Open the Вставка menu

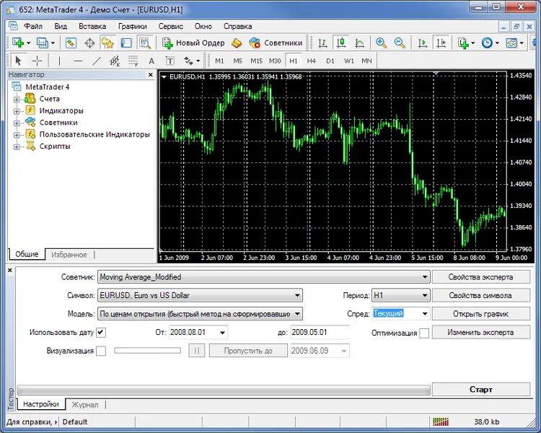click(x=92, y=26)
